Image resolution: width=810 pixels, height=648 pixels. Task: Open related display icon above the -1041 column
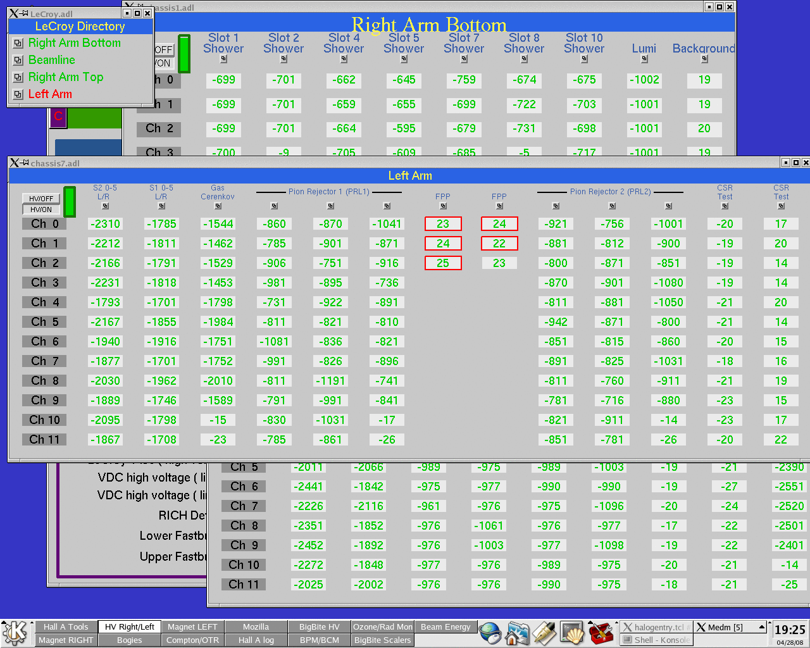tap(387, 206)
